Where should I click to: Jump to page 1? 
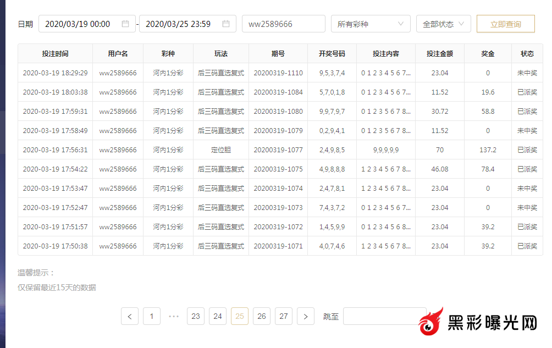152,316
